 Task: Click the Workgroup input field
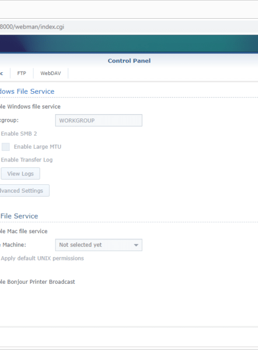tap(99, 120)
